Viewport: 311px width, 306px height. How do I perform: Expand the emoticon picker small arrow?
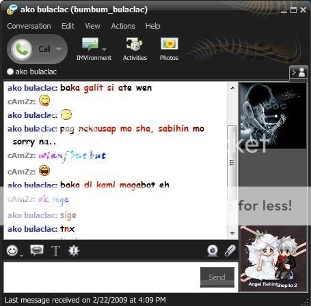click(21, 256)
